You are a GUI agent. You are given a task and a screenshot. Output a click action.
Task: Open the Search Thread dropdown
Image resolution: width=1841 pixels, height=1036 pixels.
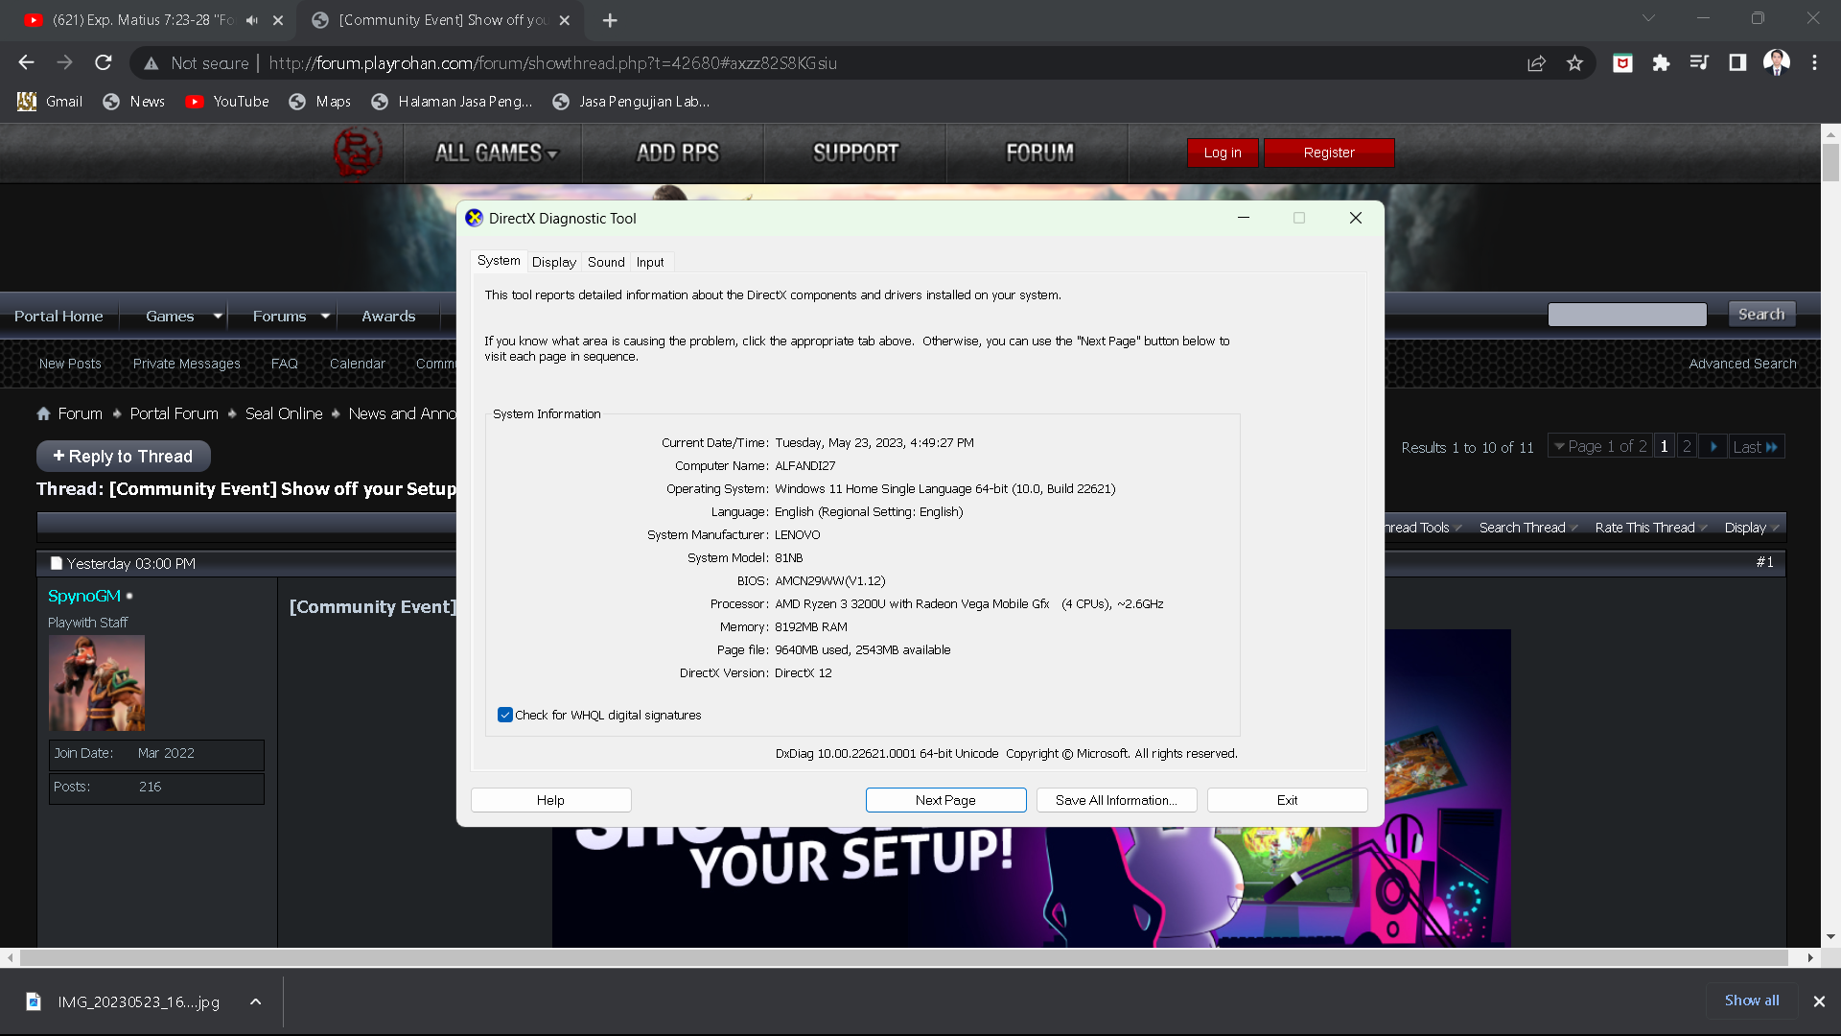1528,528
